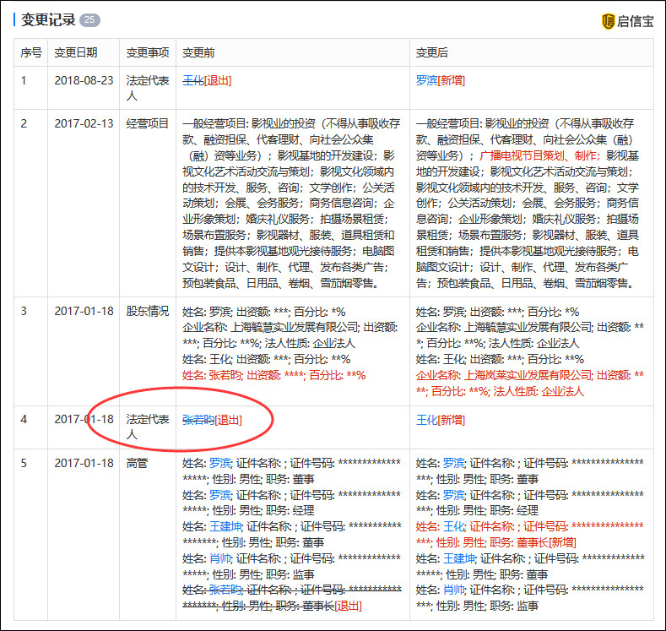Open the 王化 link marked 新增 in row 4

click(426, 420)
